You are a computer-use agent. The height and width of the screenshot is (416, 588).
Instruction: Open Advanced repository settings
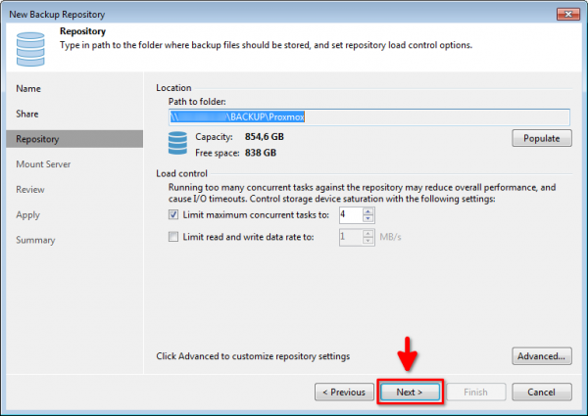tap(541, 356)
